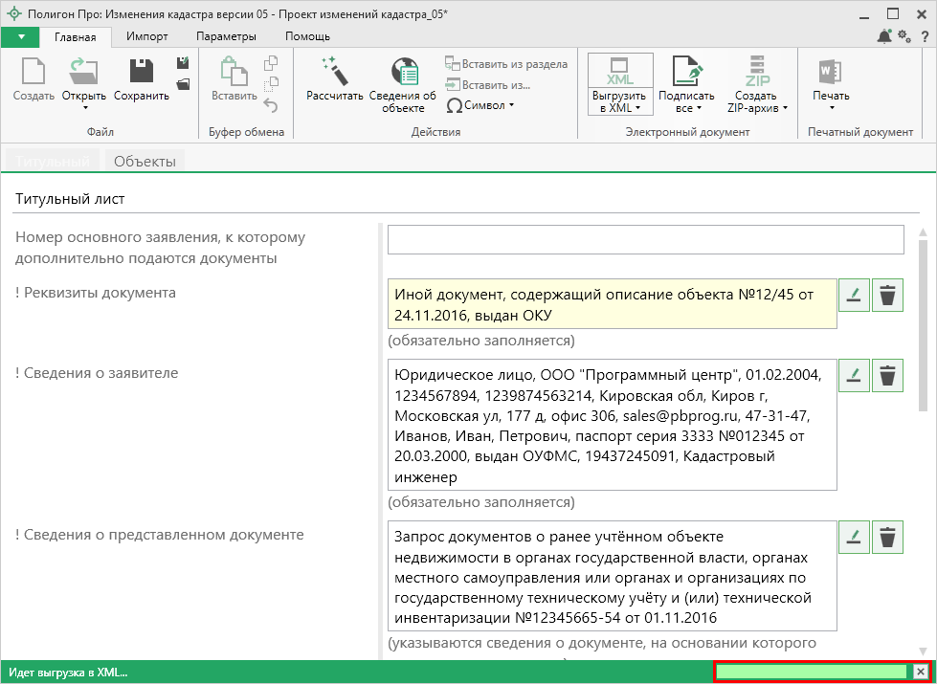Open the Символ dropdown
937x684 pixels.
click(480, 105)
